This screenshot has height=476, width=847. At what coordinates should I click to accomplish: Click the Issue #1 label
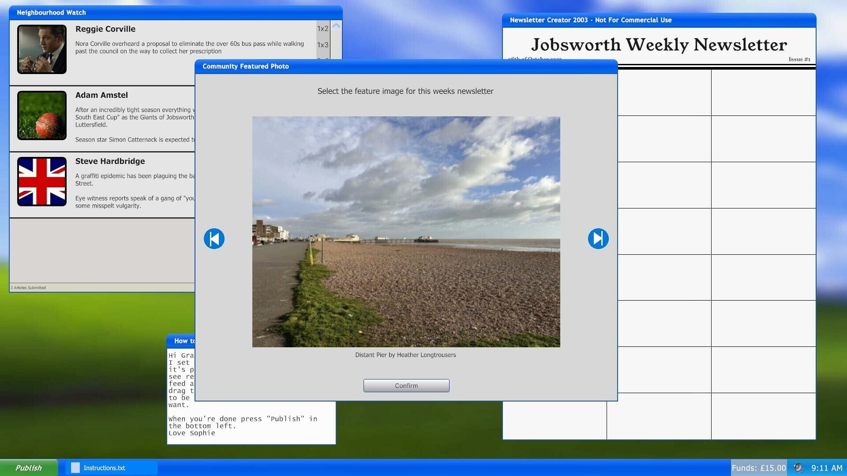click(x=799, y=59)
